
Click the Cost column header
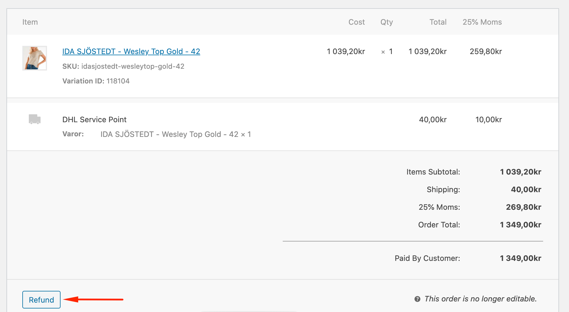(357, 22)
